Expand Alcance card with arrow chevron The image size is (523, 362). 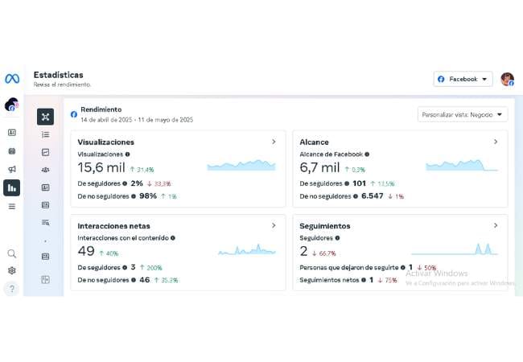495,142
